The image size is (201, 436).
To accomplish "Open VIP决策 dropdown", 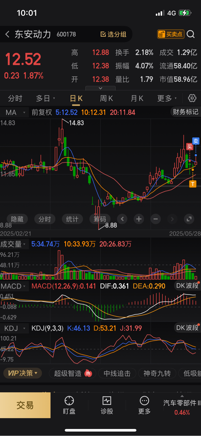I will click(x=23, y=373).
